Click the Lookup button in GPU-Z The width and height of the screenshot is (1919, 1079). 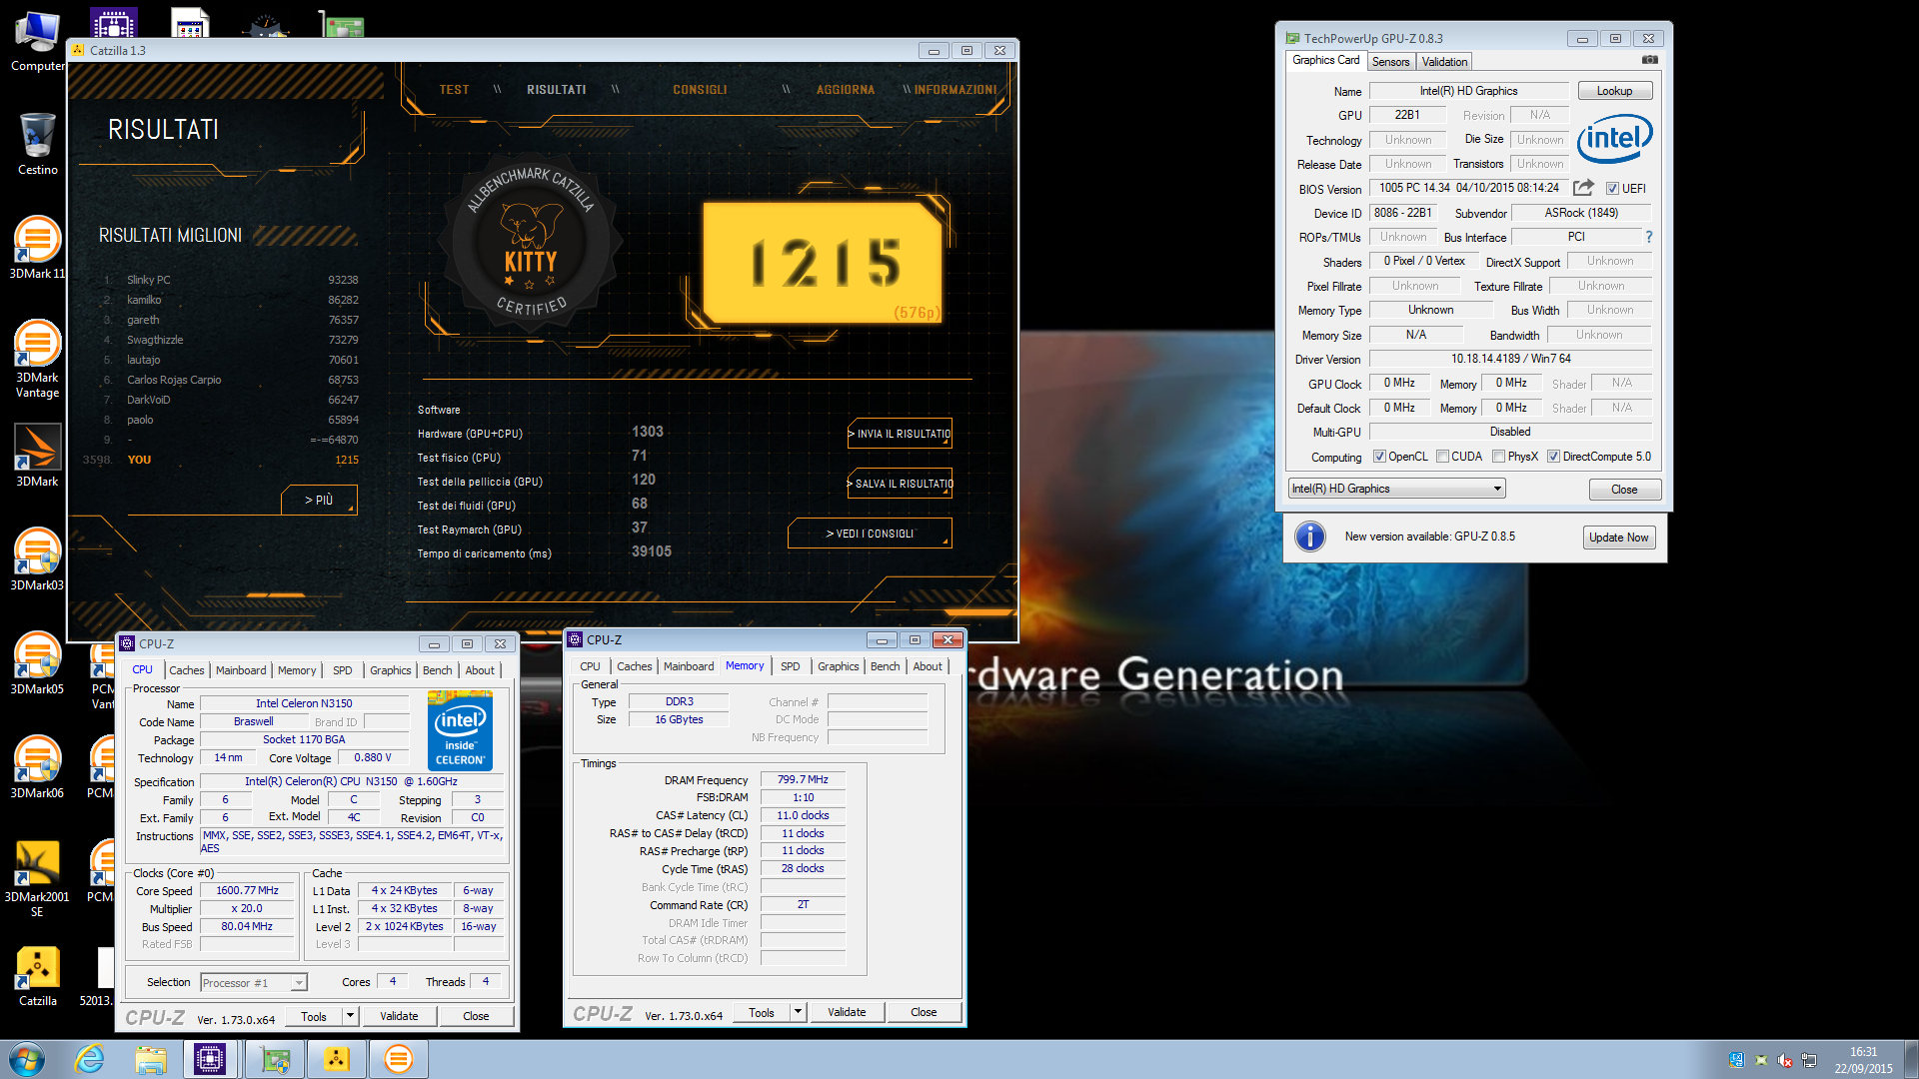tap(1614, 91)
